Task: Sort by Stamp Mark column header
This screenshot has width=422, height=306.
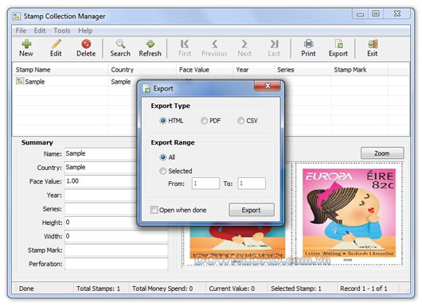Action: [360, 70]
